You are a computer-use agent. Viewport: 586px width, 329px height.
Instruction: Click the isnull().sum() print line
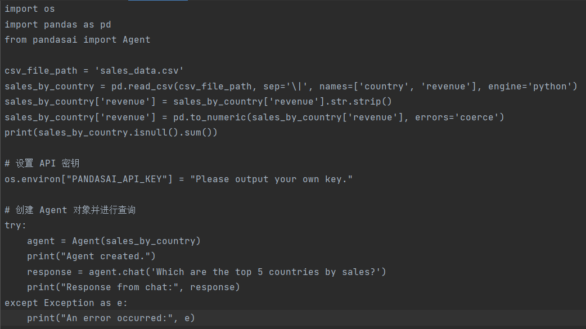[111, 132]
